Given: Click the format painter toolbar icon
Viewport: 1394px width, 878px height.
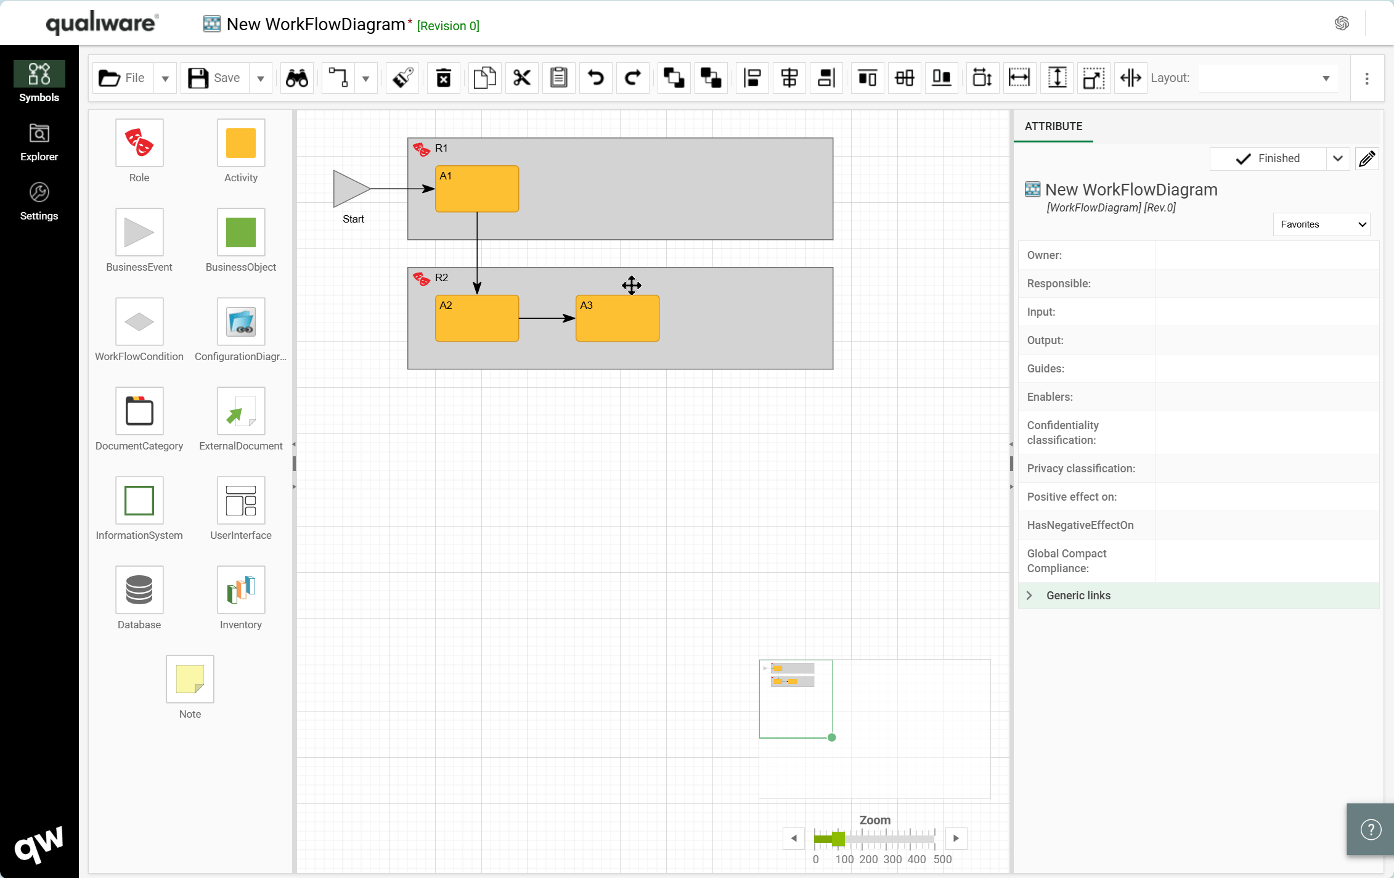Looking at the screenshot, I should tap(402, 78).
